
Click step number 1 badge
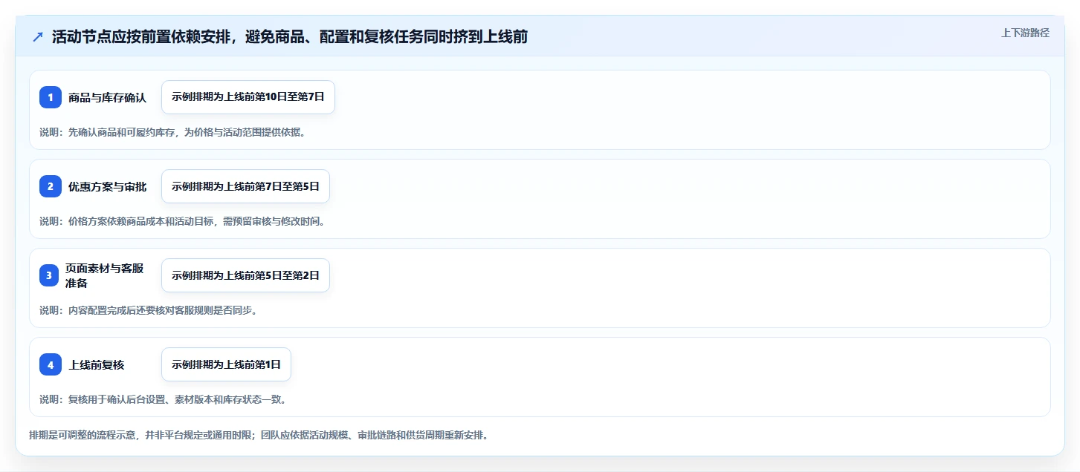[x=51, y=97]
